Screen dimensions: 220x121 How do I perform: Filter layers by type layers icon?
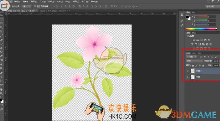209,57
